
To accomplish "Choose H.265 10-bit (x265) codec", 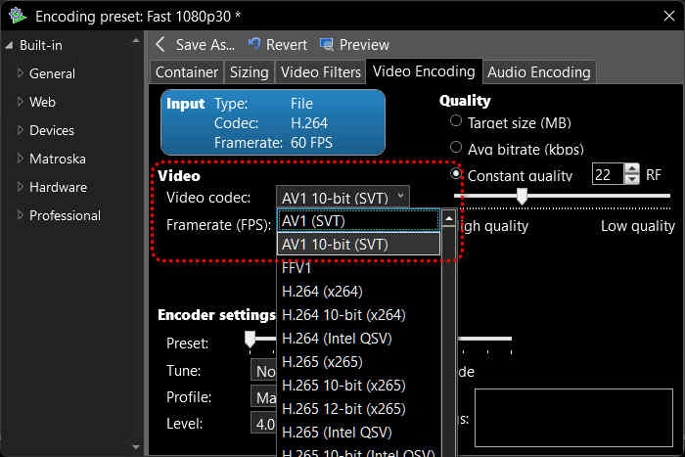I will (x=358, y=386).
